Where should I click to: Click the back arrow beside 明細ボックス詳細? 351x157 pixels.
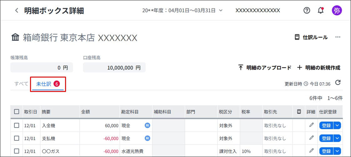click(17, 11)
